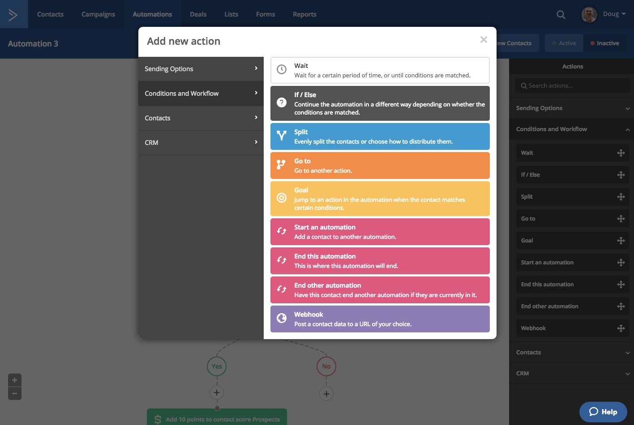Go to Reports in the top navigation
Viewport: 634px width, 425px height.
tap(304, 14)
